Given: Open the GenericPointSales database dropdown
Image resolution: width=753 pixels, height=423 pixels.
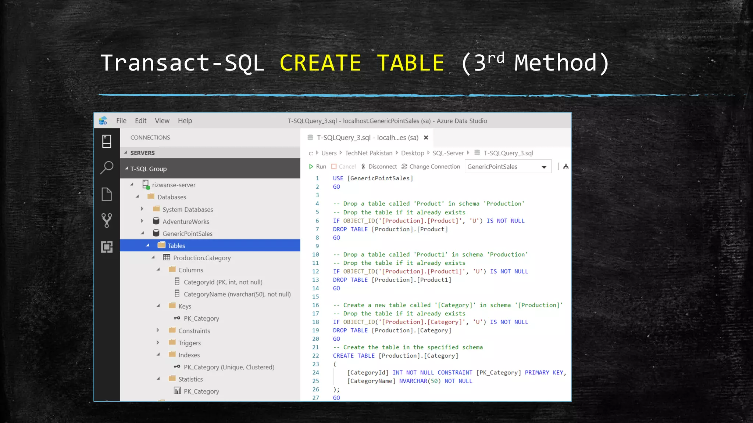Looking at the screenshot, I should 508,167.
